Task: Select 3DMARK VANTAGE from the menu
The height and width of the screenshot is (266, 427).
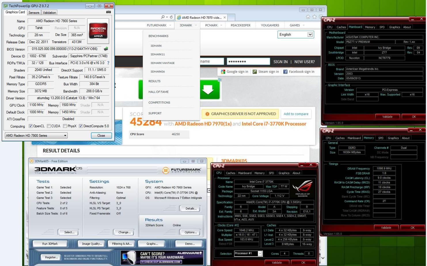Action: pos(162,63)
